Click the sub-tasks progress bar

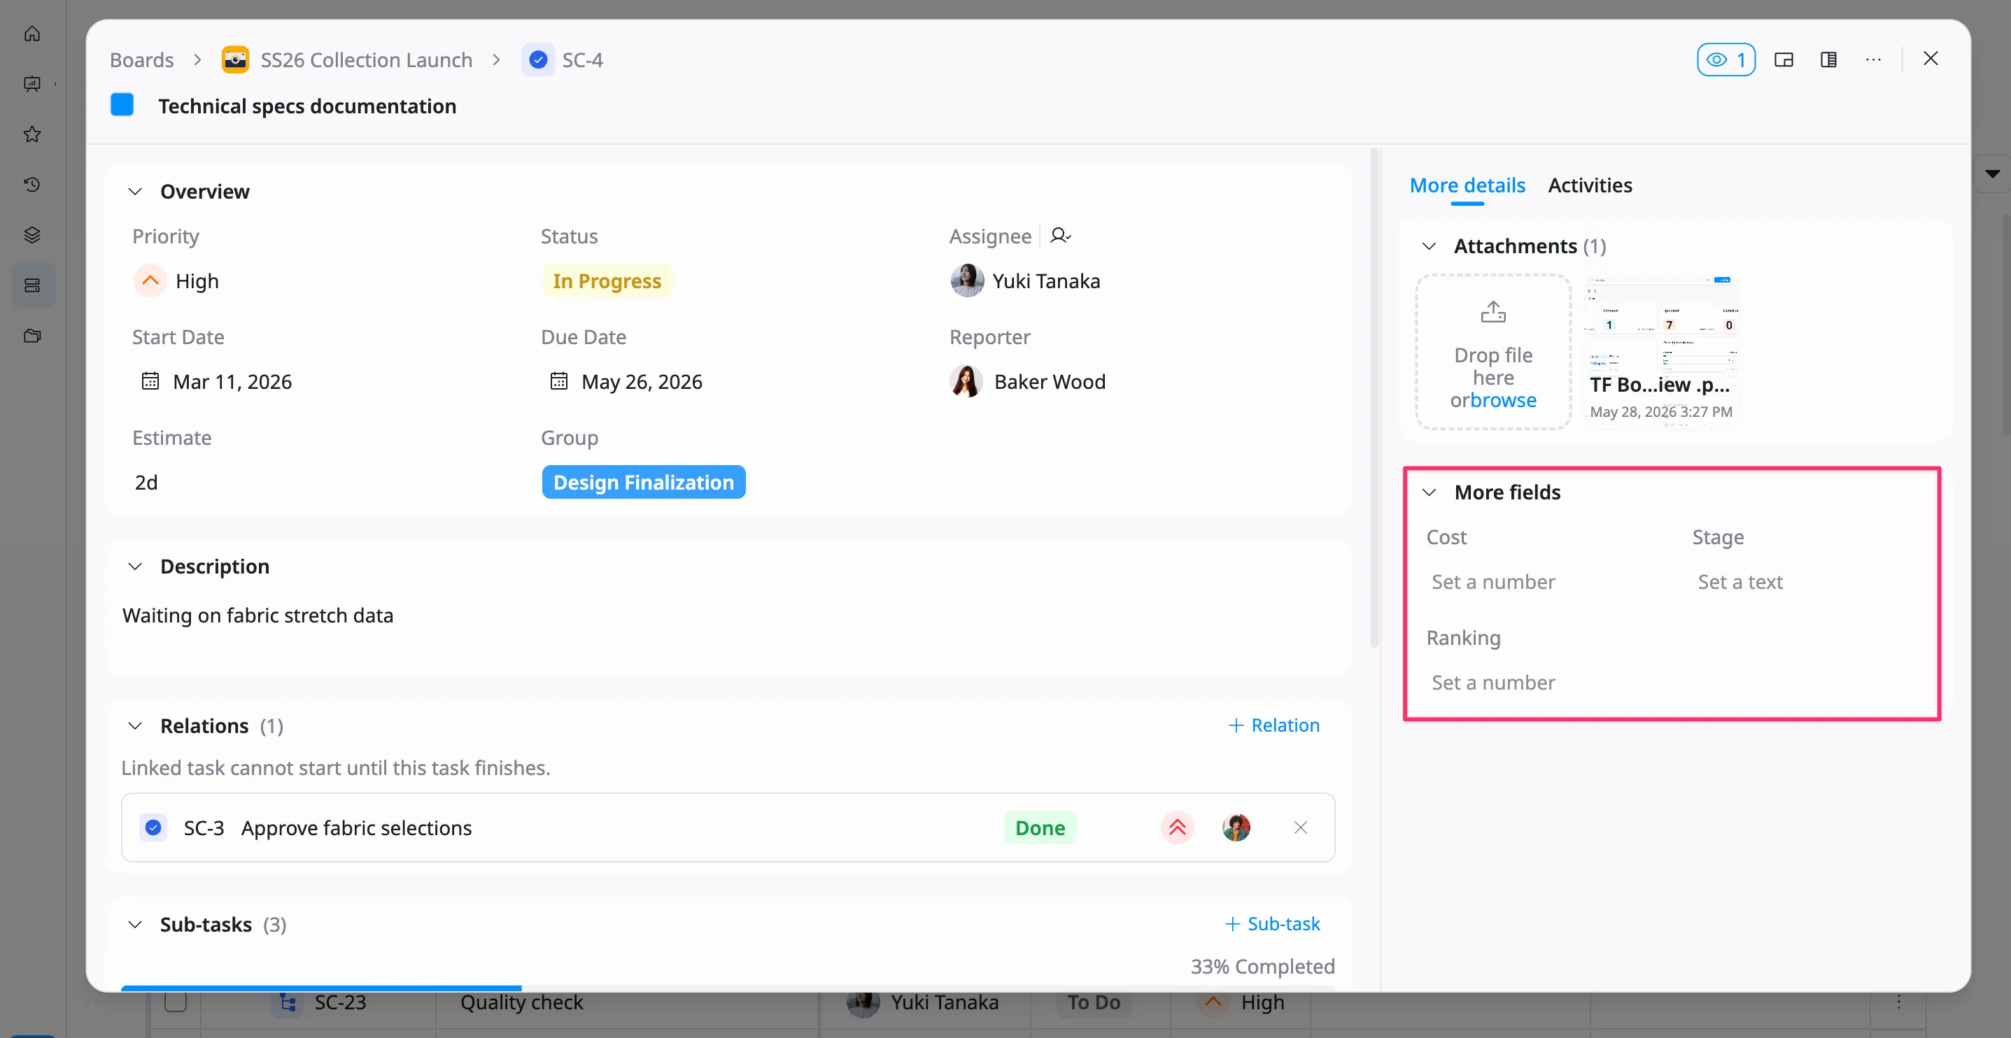(728, 988)
